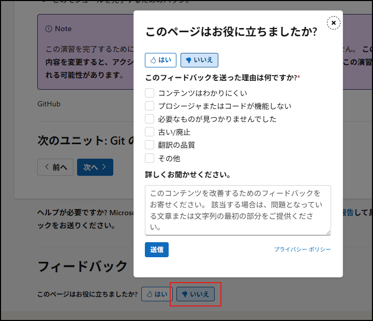Screen dimensions: 373x321
Task: Click the GitHub text on the page
Action: [49, 104]
